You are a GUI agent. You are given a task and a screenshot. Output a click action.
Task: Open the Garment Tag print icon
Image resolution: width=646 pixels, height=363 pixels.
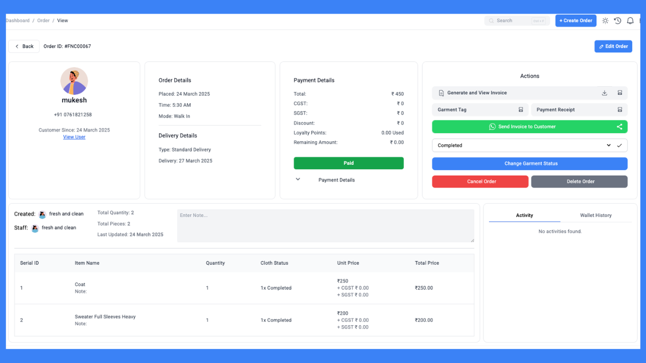pos(522,109)
